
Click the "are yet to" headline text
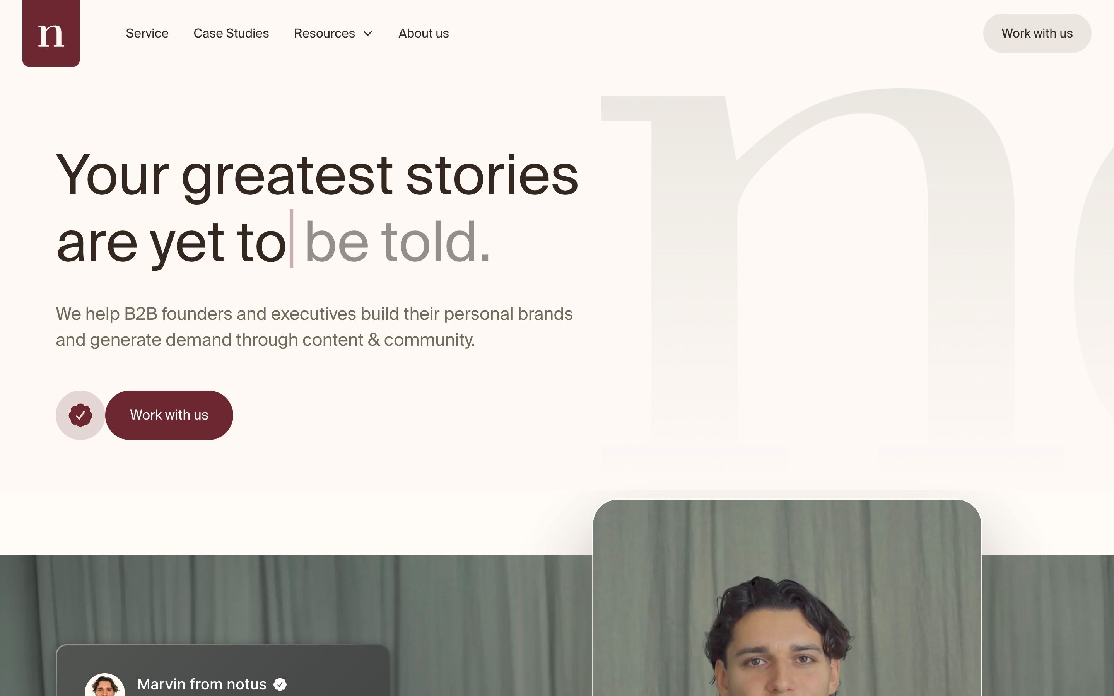point(171,242)
